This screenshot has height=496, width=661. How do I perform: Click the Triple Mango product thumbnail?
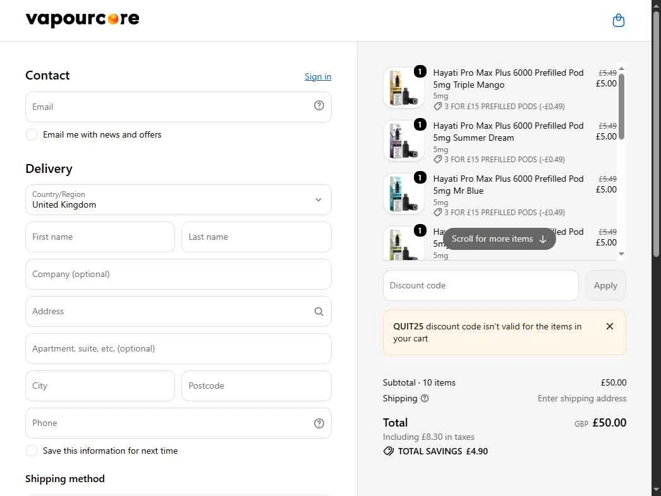point(403,88)
